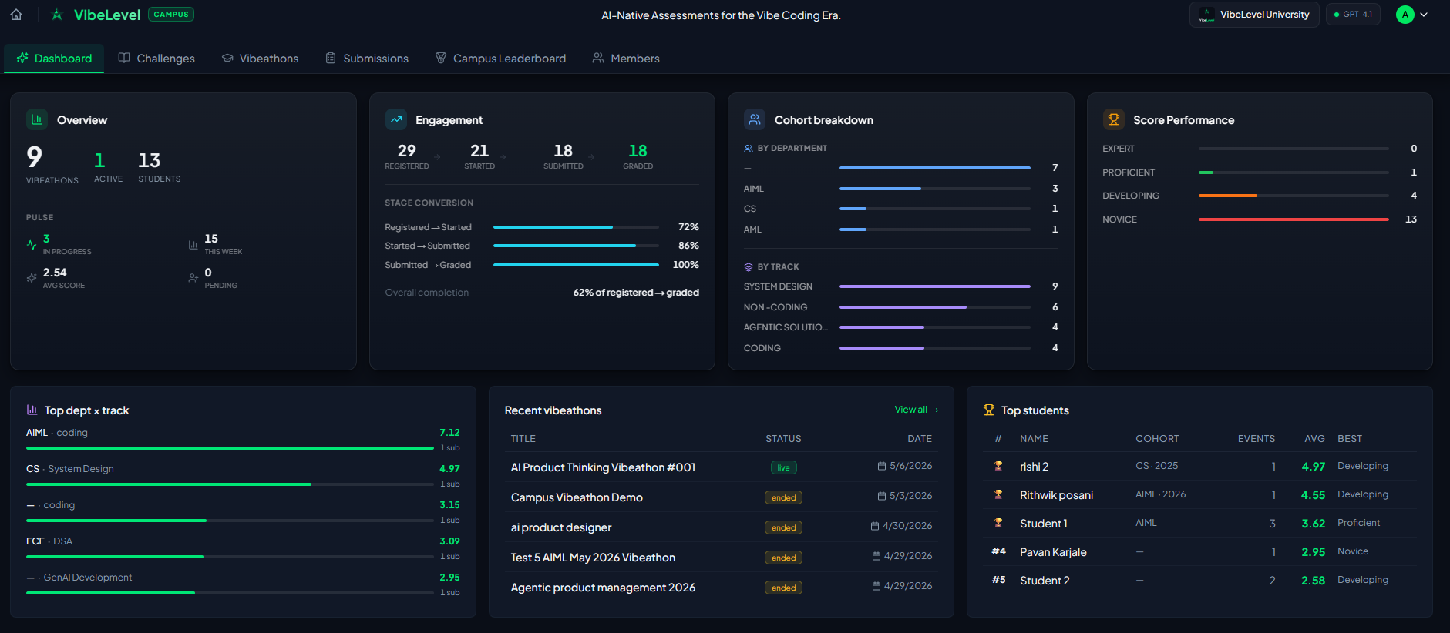Click the 'live' status badge
Viewport: 1450px width, 633px height.
pyautogui.click(x=783, y=467)
